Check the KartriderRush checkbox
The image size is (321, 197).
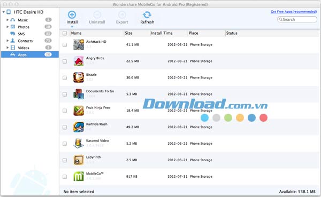[x=65, y=127]
